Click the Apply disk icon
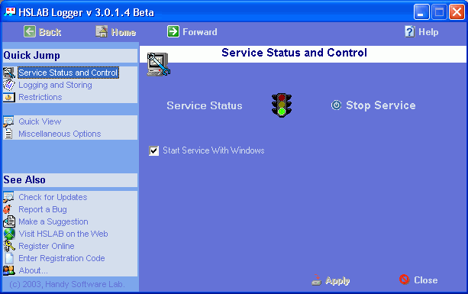468x294 pixels. tap(317, 280)
